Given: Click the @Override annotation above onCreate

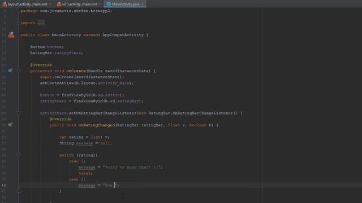Looking at the screenshot, I should tap(41, 65).
